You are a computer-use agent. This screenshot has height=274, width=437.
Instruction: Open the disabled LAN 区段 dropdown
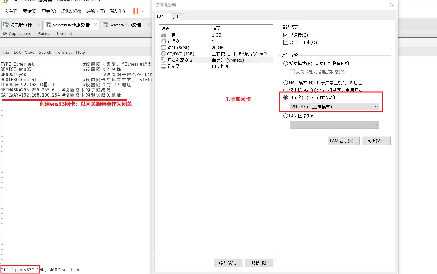tap(334, 125)
